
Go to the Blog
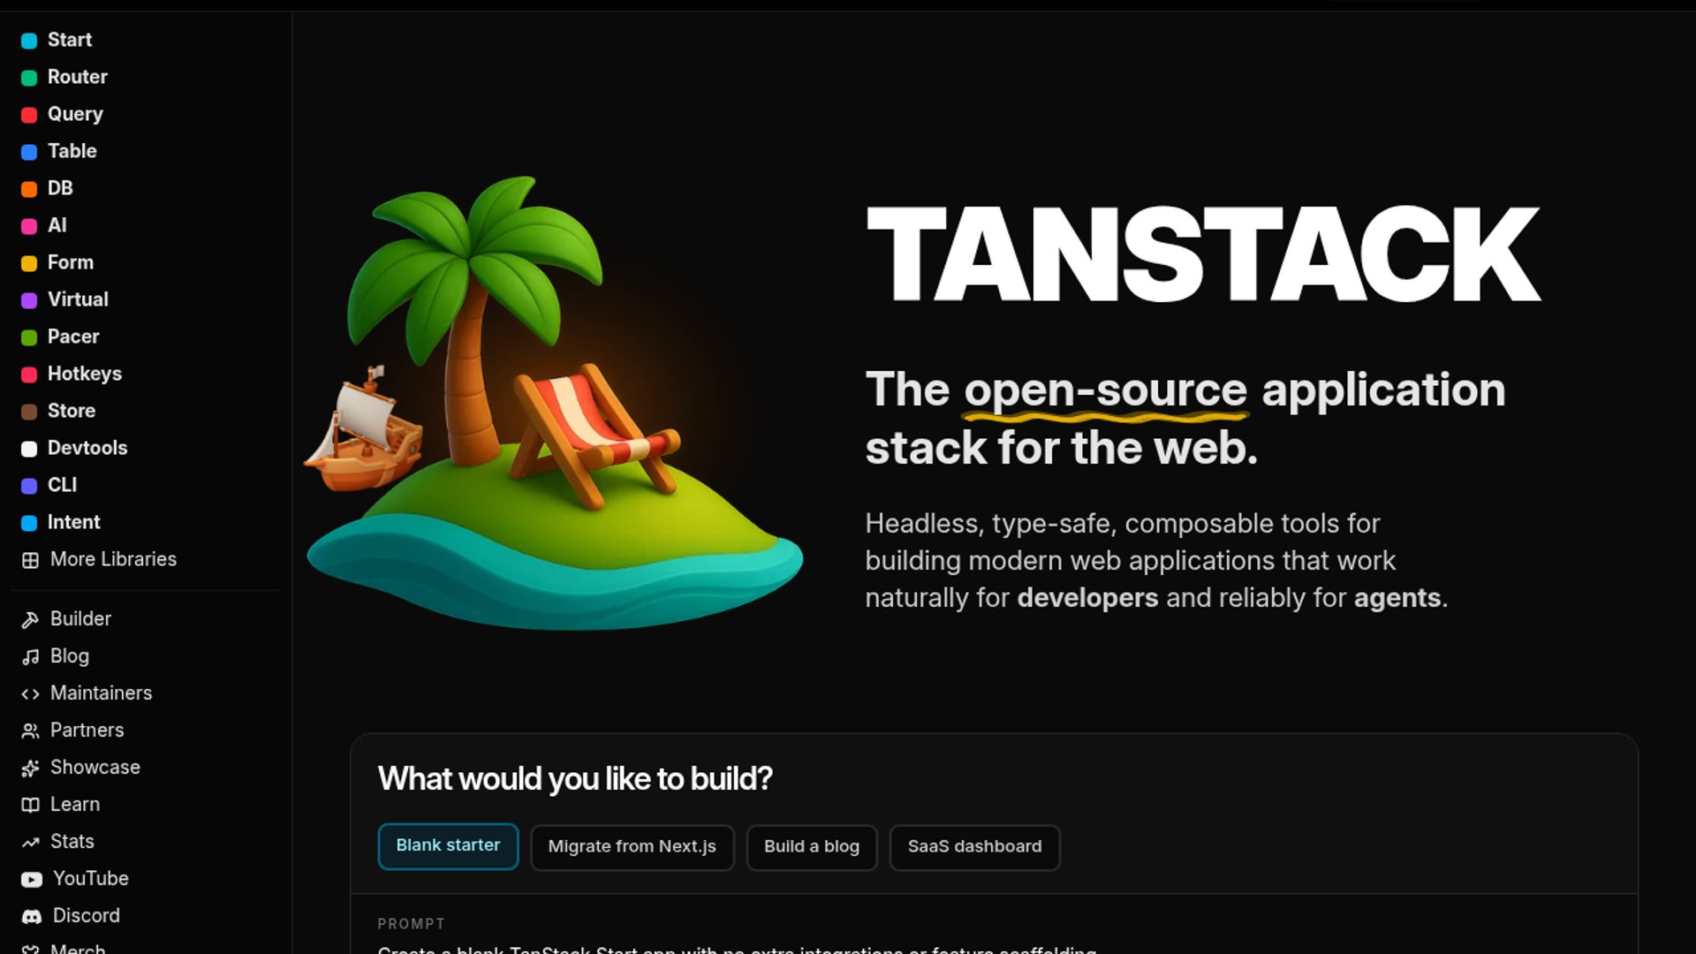click(70, 655)
